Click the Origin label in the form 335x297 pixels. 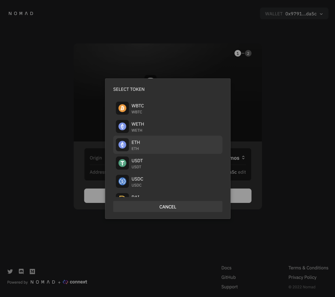pyautogui.click(x=96, y=158)
